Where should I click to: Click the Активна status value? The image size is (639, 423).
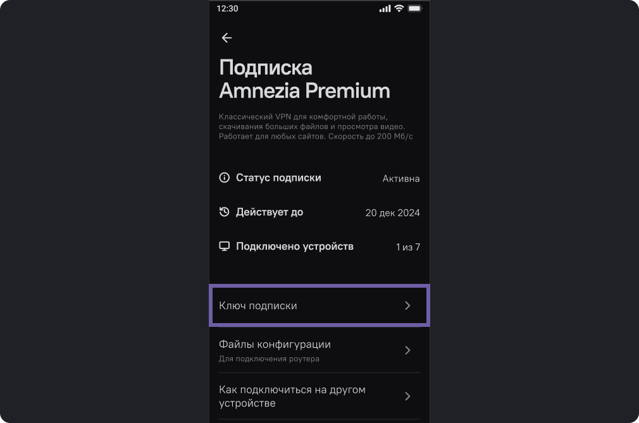tap(401, 179)
